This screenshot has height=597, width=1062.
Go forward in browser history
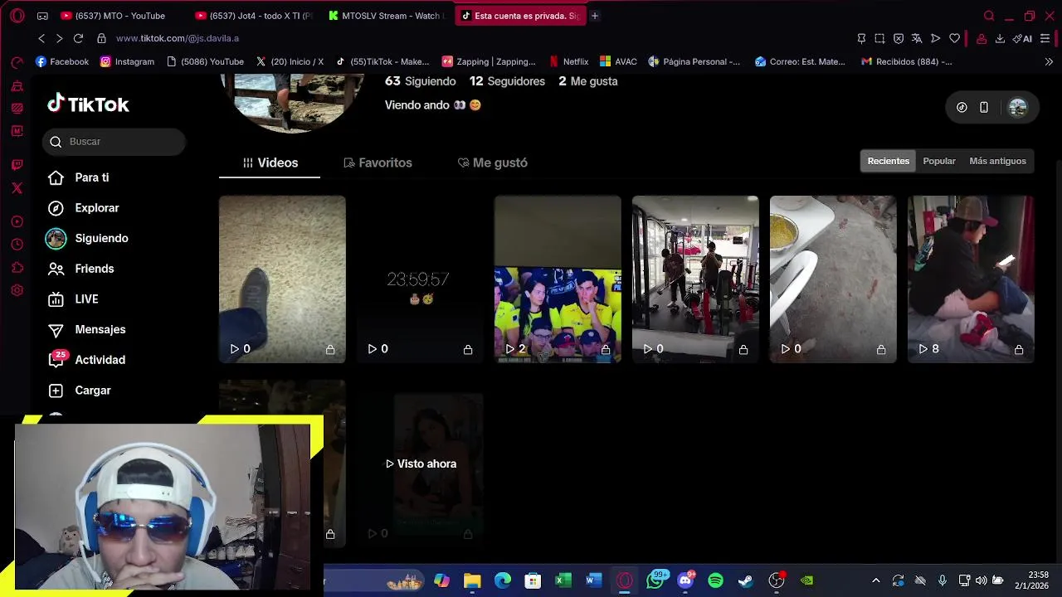[59, 38]
